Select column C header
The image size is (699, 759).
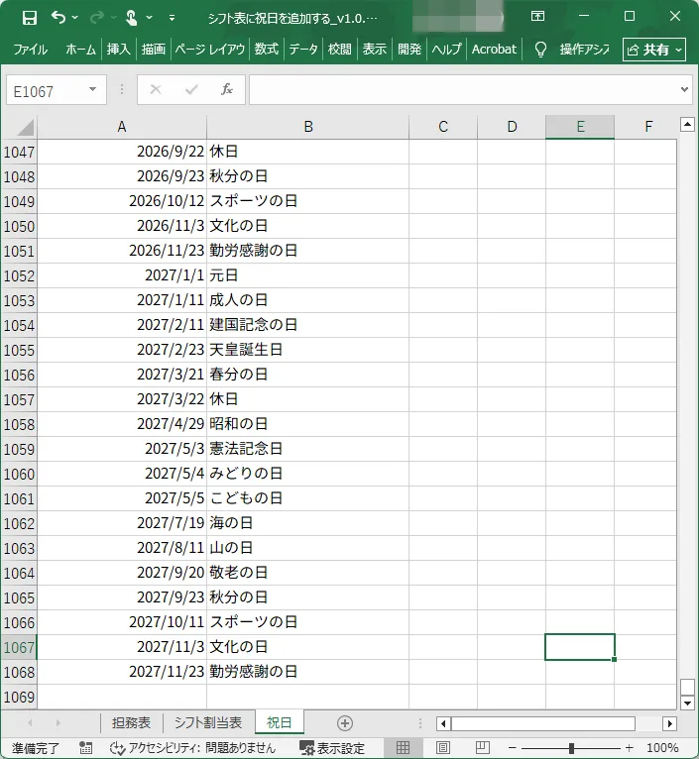click(x=443, y=127)
